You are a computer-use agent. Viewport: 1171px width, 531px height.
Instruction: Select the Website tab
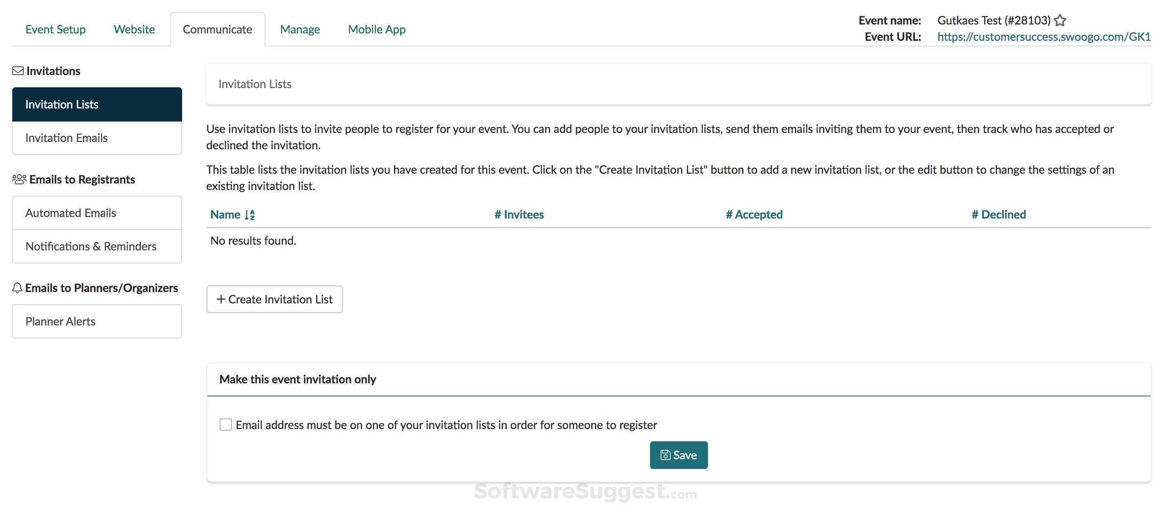click(134, 29)
